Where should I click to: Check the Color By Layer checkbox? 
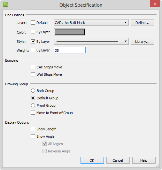coord(33,32)
